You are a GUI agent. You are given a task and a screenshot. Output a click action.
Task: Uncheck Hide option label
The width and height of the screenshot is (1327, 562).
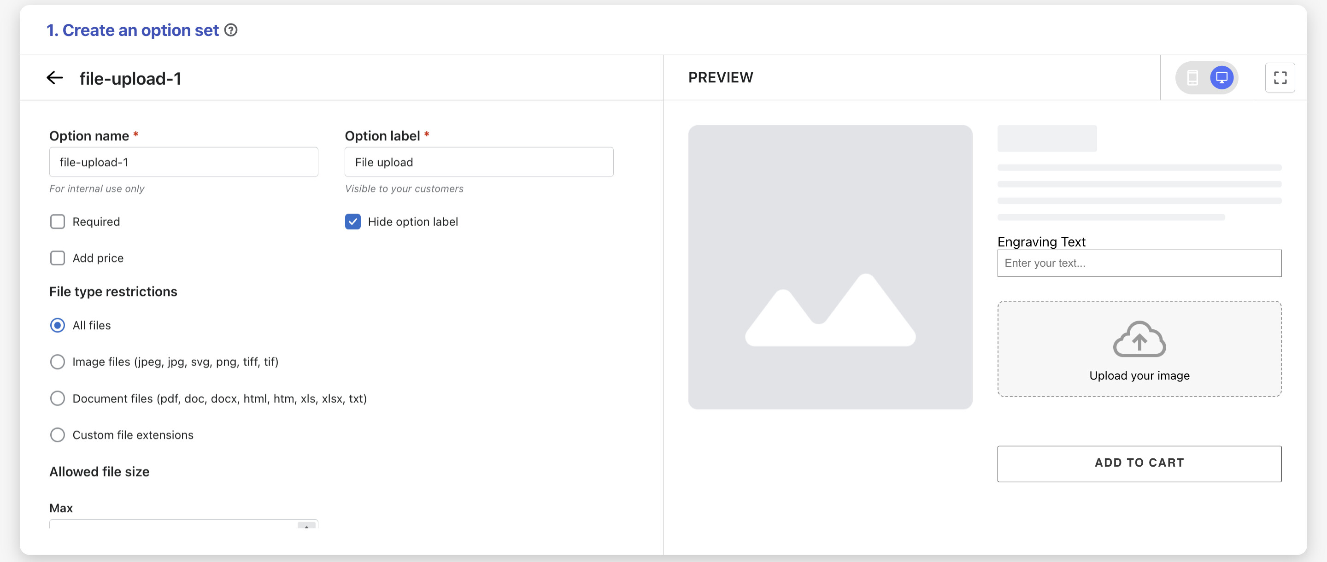353,222
